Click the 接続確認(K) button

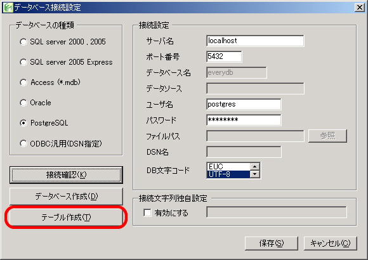click(66, 175)
